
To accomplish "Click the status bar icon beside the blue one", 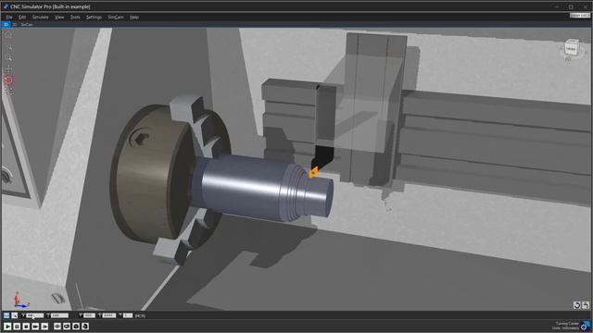I will click(15, 315).
